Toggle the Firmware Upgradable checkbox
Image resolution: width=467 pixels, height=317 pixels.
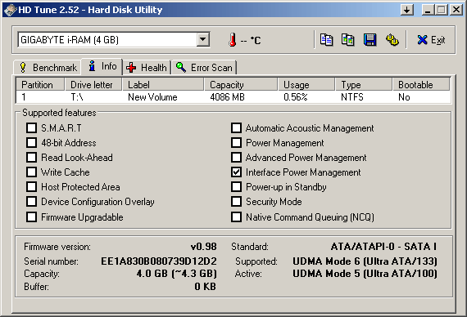click(x=31, y=217)
